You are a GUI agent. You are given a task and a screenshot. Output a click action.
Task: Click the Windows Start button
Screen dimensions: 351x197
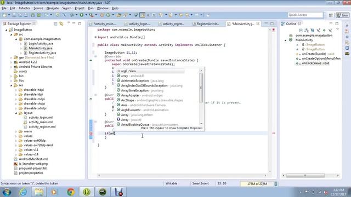[x=7, y=192]
